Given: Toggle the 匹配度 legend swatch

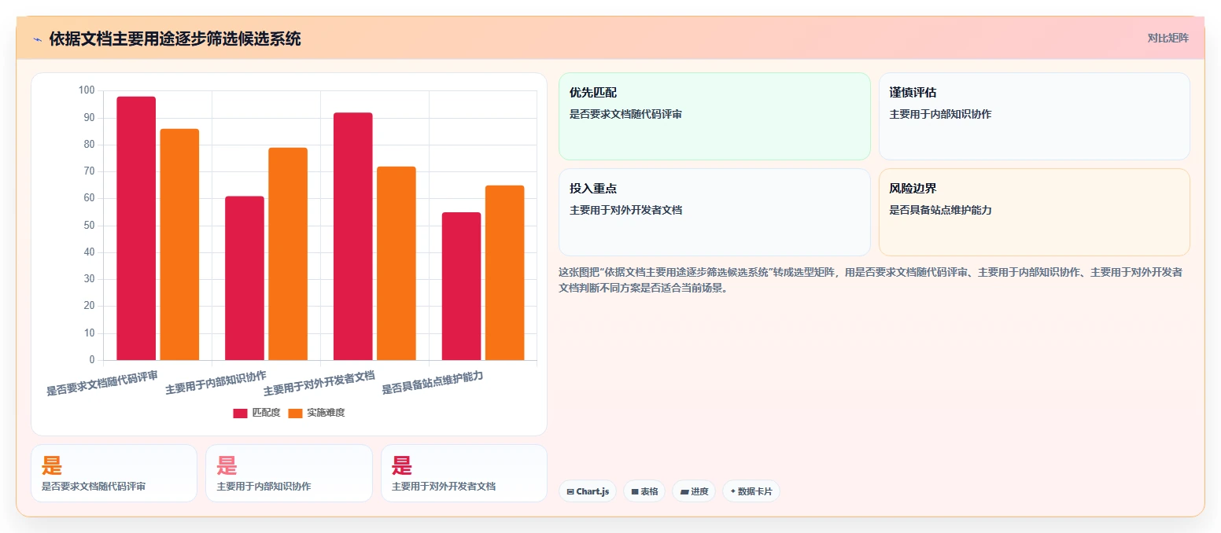Looking at the screenshot, I should 240,413.
